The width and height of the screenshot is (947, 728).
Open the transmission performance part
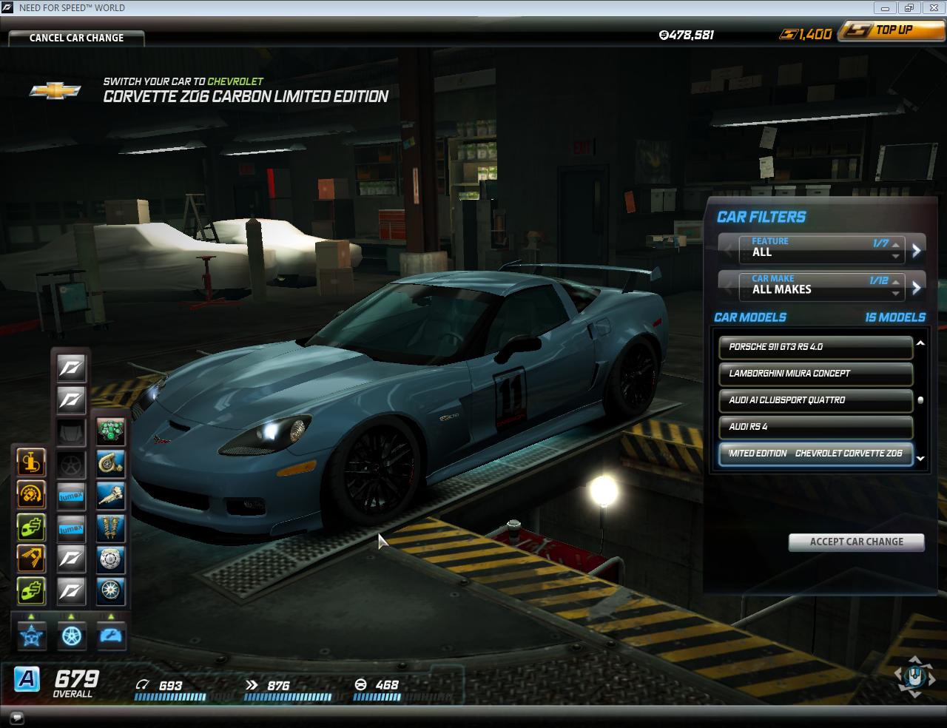[x=111, y=495]
